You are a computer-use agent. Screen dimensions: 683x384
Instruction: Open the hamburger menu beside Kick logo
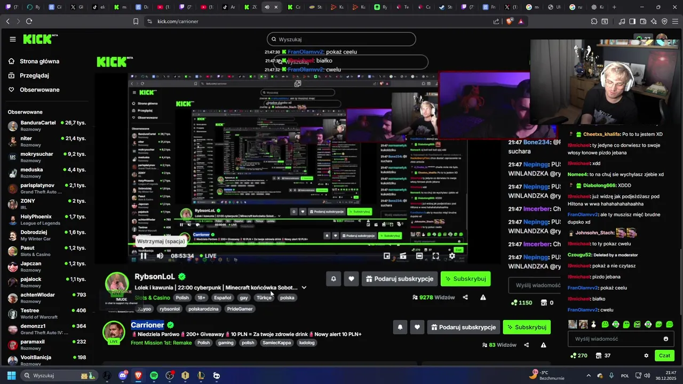click(12, 39)
